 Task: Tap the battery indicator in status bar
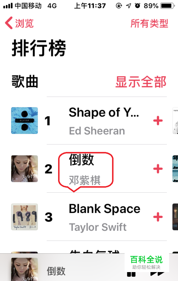[x=167, y=6]
